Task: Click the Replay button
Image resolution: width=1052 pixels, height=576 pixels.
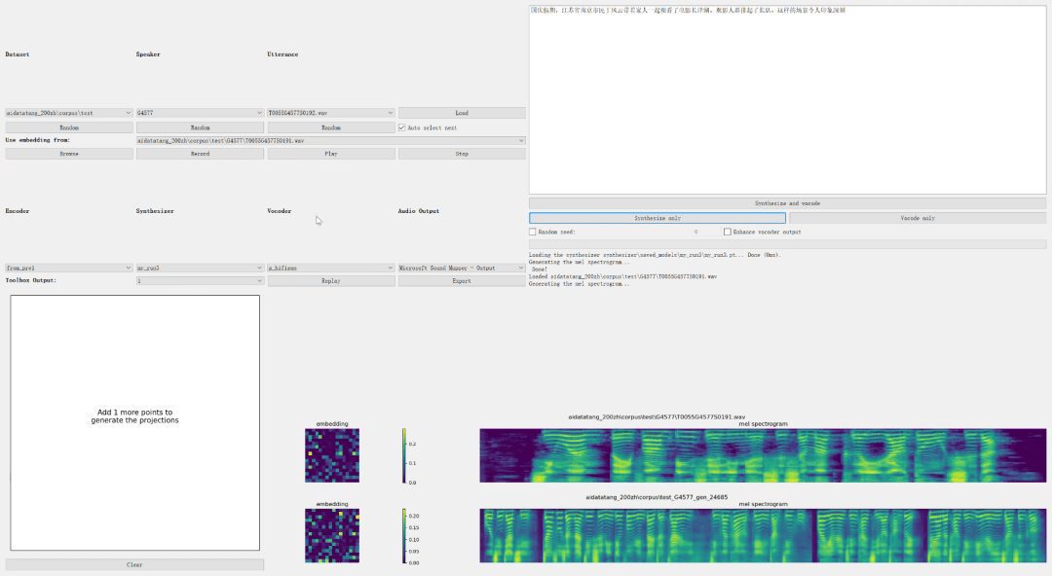Action: point(331,281)
